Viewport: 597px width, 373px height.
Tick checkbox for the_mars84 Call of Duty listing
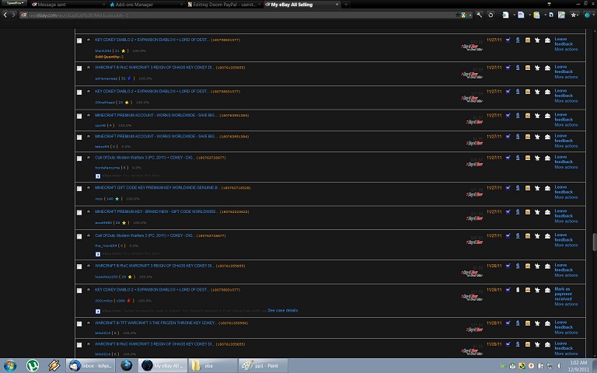pos(79,237)
